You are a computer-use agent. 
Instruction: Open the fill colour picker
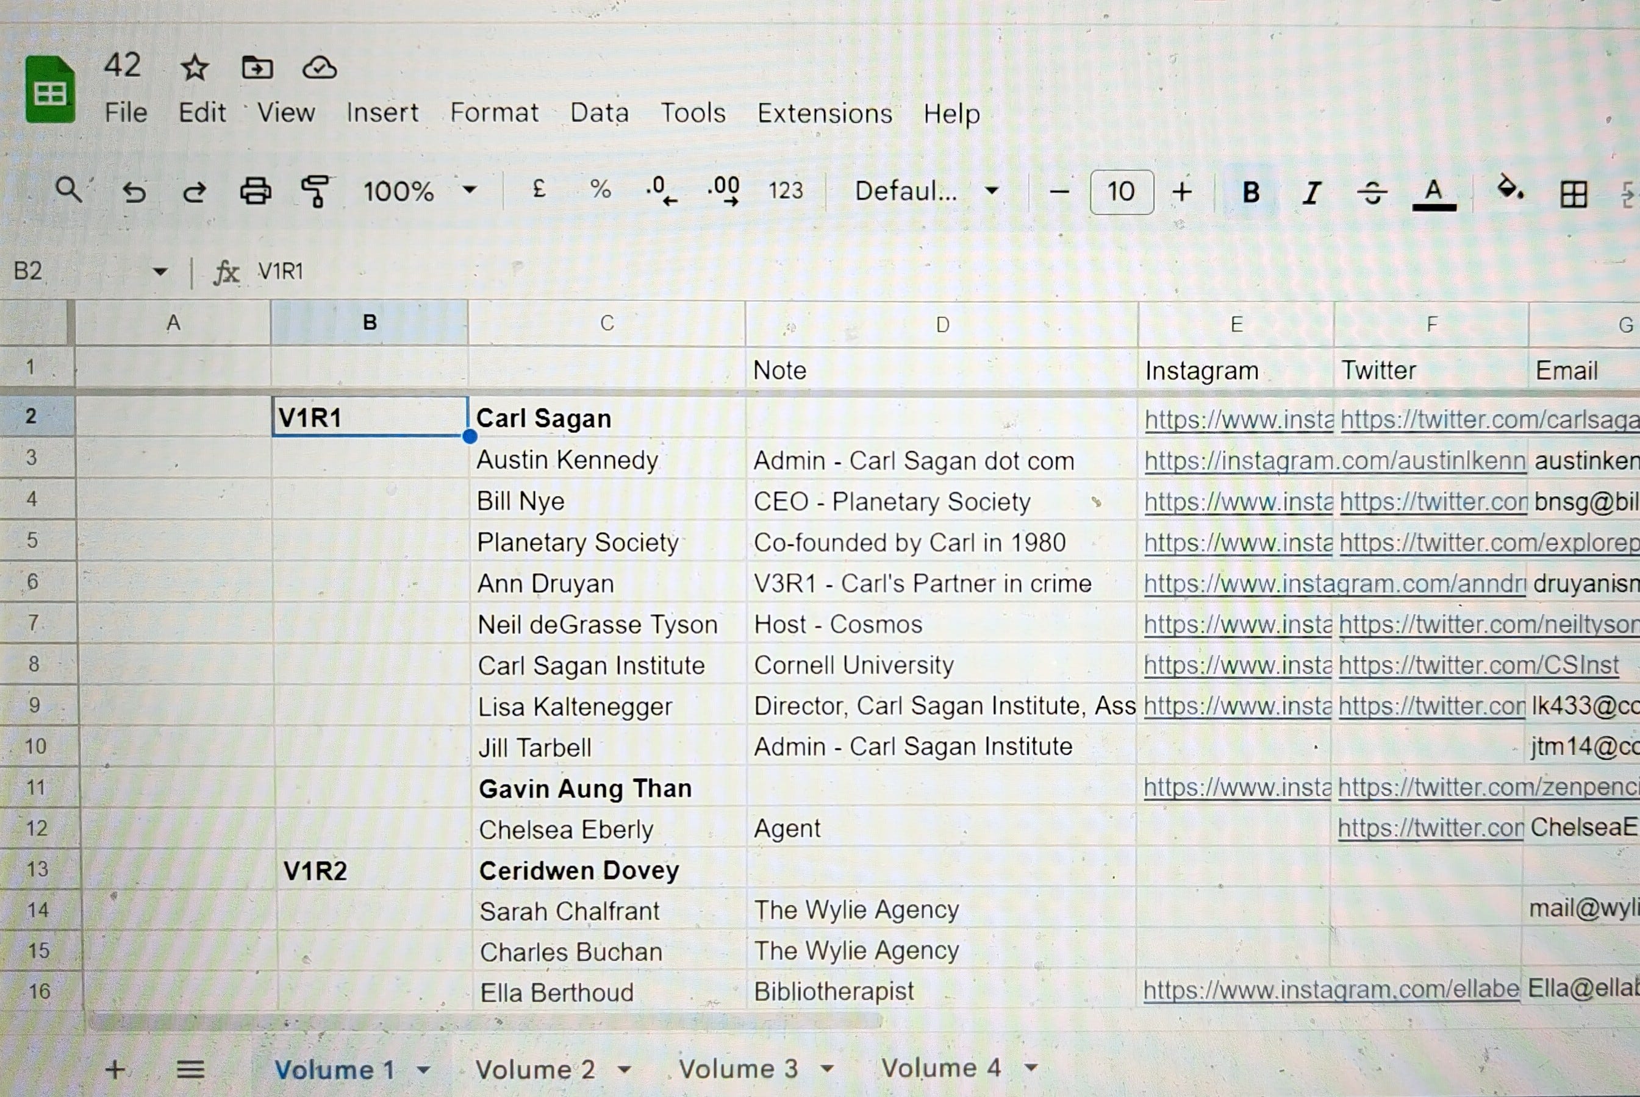pos(1510,189)
